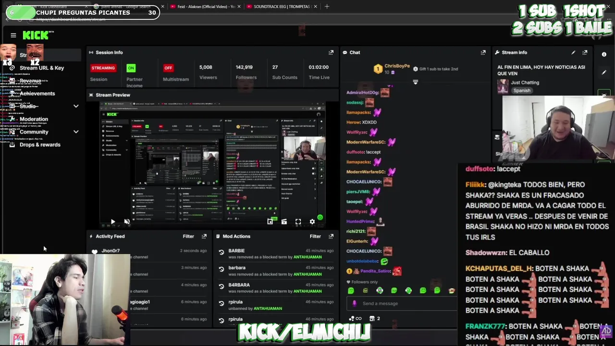615x346 pixels.
Task: Pop out the Mod Actions panel
Action: point(331,236)
